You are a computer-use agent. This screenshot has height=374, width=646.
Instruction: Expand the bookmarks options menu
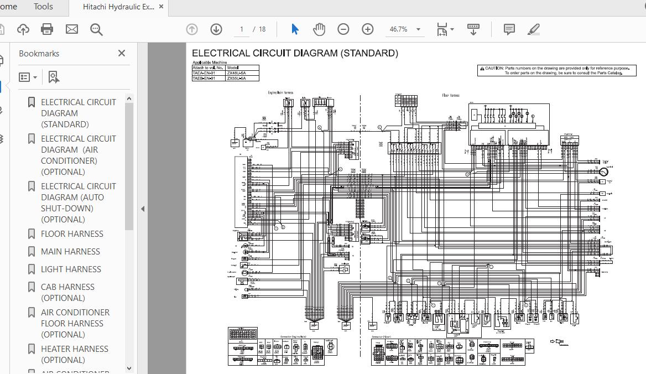(x=28, y=77)
